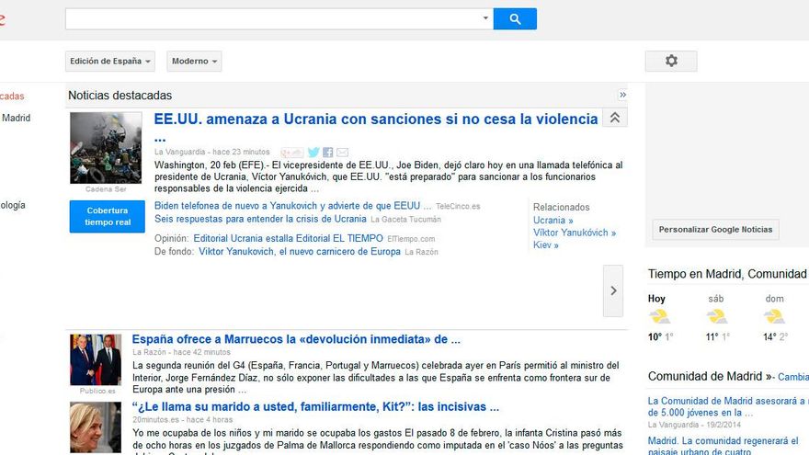Click the Ukraine protest story thumbnail
This screenshot has width=809, height=455.
106,147
